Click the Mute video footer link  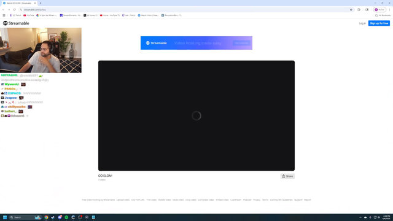(x=178, y=200)
